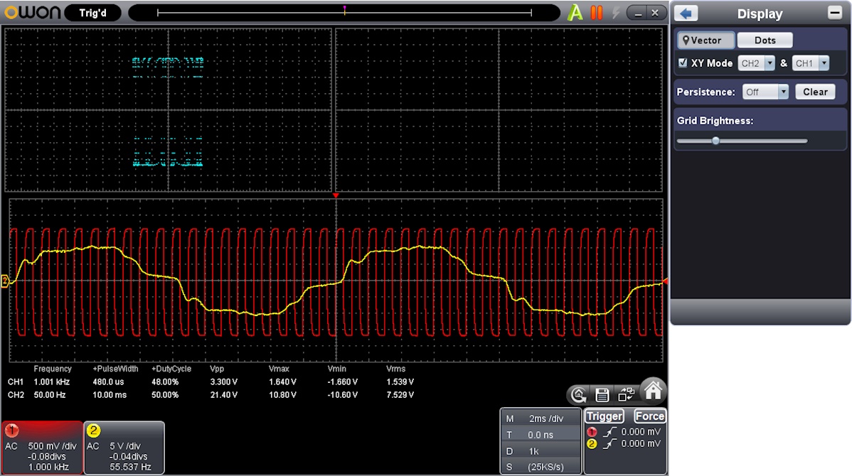Image resolution: width=852 pixels, height=476 pixels.
Task: Open the save waveform floppy disk icon
Action: 601,394
